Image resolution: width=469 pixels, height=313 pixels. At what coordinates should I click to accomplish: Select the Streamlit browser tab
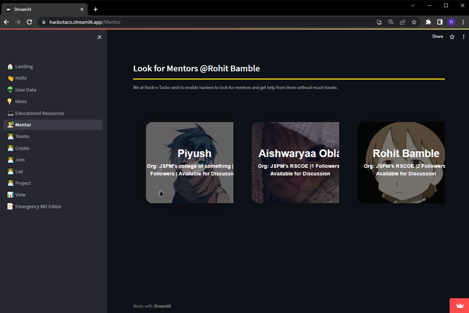pos(45,9)
